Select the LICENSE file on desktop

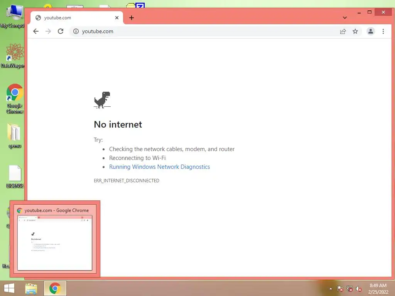point(15,177)
